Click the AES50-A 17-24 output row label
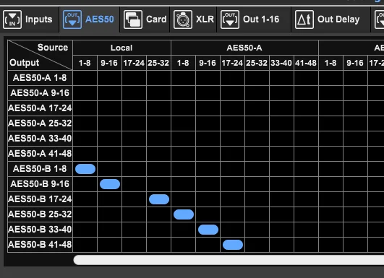Viewport: 384px width, 278px height. pyautogui.click(x=40, y=108)
